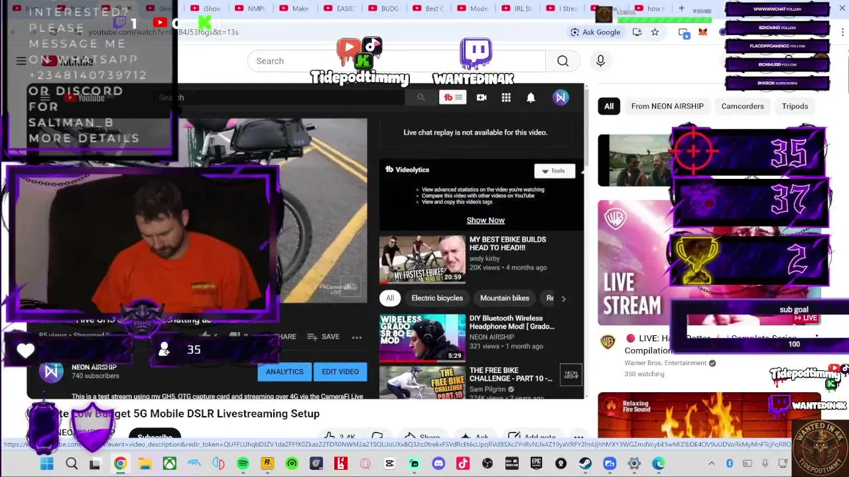Switch to the NMPL browser tab
The width and height of the screenshot is (849, 477).
point(250,9)
